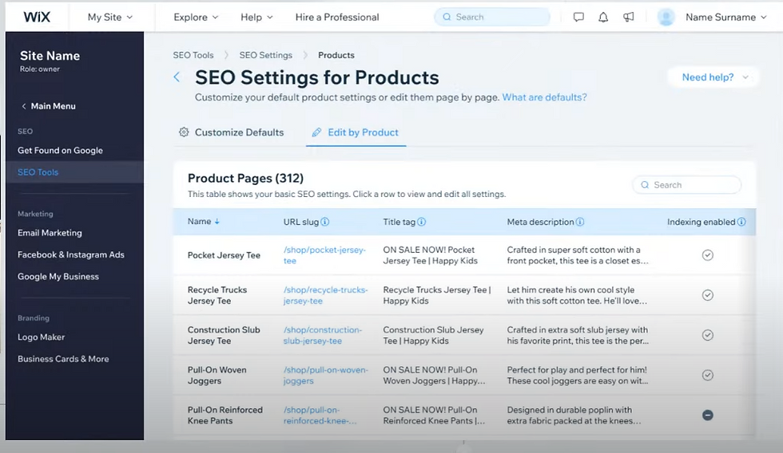Select the Recycle Trucks Jersey Tee name
The height and width of the screenshot is (453, 783).
217,295
